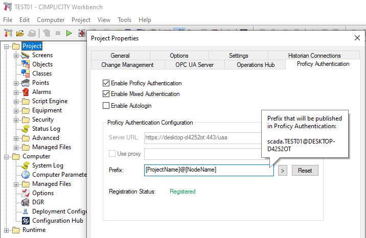The width and height of the screenshot is (366, 238).
Task: Expand the Screens tree node
Action: pos(16,56)
